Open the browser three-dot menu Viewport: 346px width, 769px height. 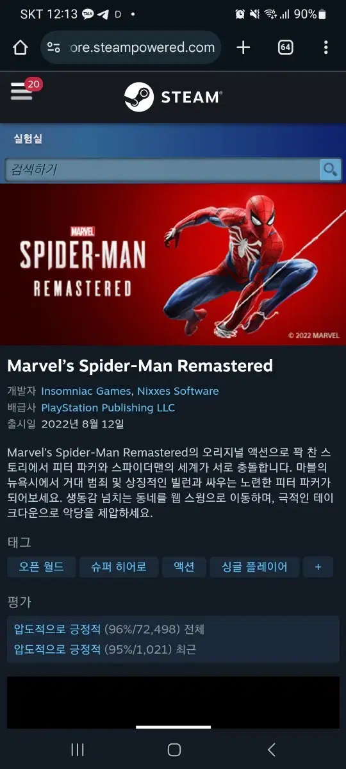[x=325, y=47]
